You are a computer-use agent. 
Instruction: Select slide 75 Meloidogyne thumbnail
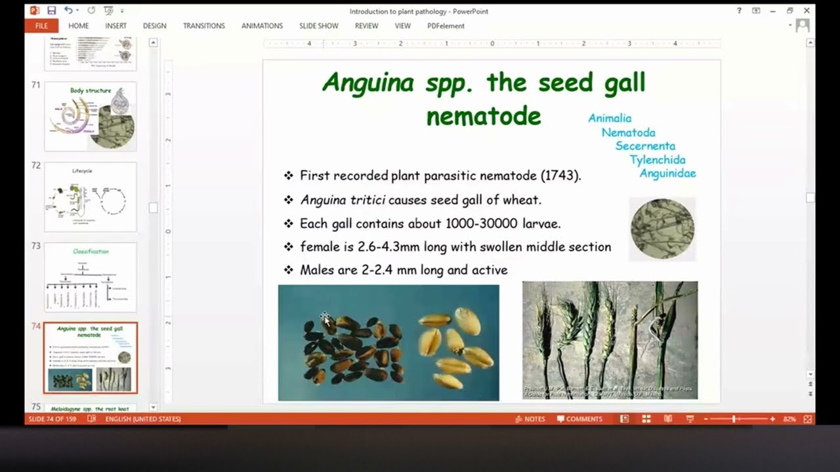point(91,407)
